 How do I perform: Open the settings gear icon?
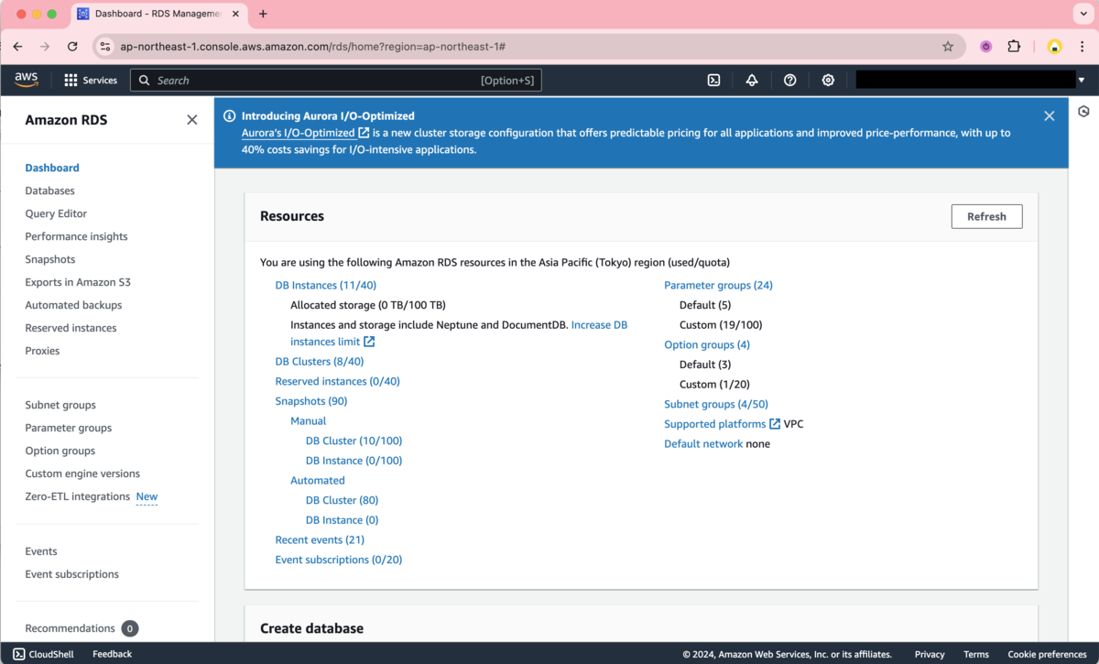tap(828, 81)
